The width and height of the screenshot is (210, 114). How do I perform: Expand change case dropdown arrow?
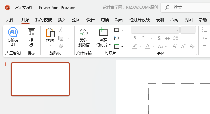166,46
